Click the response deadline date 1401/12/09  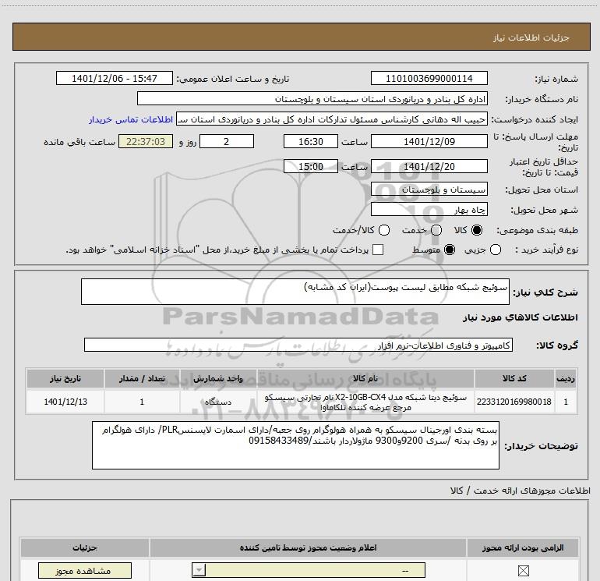429,142
